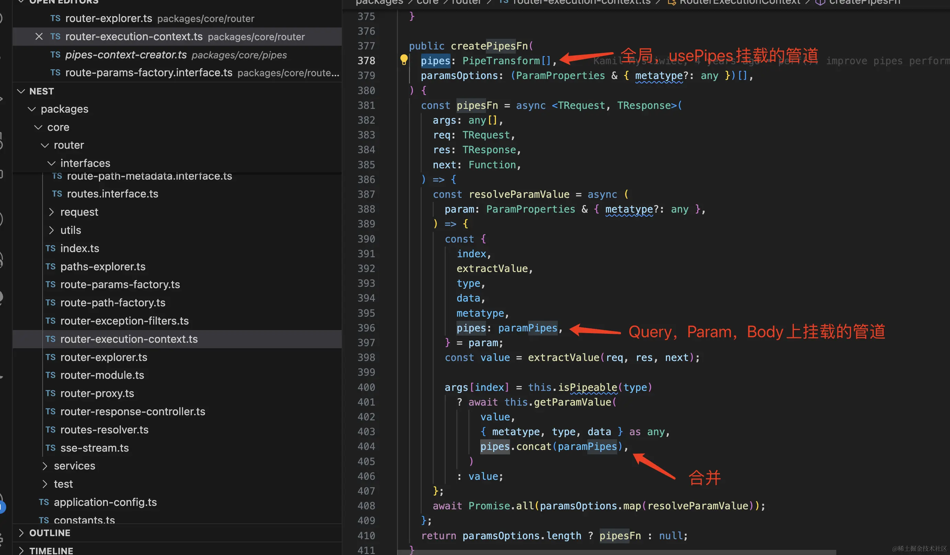This screenshot has height=555, width=950.
Task: Place cursor on createPipesFn method name
Action: (489, 46)
